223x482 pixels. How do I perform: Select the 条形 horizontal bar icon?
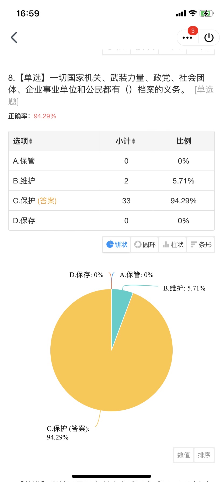click(194, 244)
